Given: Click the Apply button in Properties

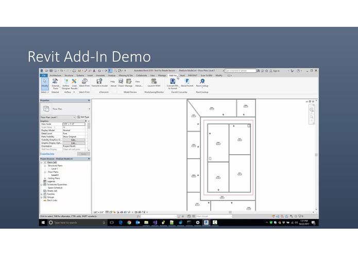Looking at the screenshot, I should point(83,154).
